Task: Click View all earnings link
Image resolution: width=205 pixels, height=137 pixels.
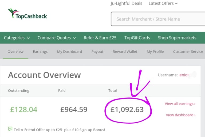Action: tap(180, 104)
